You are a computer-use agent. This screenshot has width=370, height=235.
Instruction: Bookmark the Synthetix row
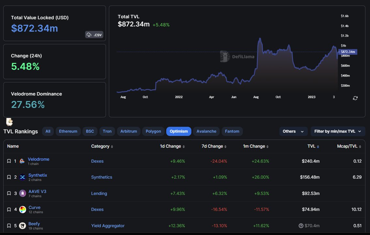pos(9,177)
